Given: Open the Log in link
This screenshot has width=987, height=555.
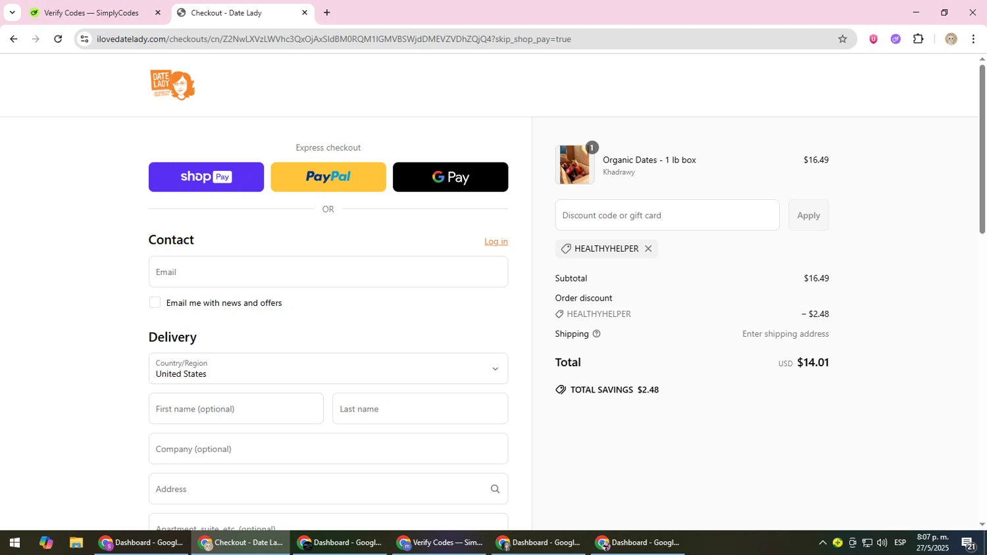Looking at the screenshot, I should click(496, 241).
